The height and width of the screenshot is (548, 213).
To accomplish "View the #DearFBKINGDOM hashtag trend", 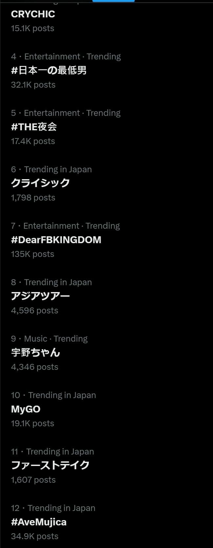I will [x=56, y=240].
